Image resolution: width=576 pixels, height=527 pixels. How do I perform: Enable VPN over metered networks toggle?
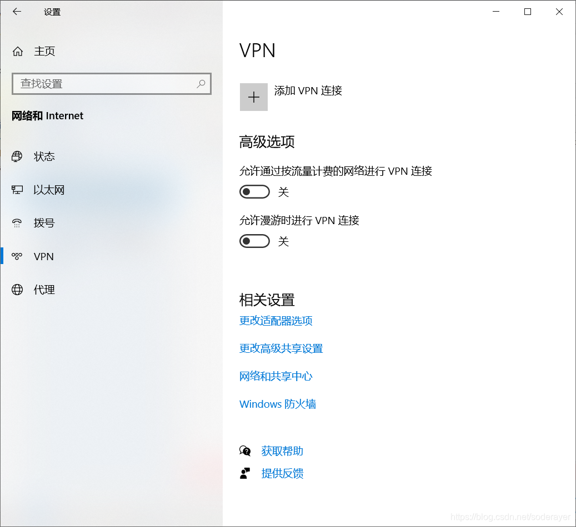(254, 191)
